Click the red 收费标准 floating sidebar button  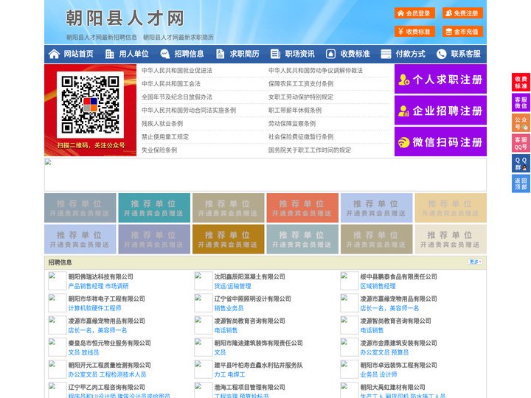pos(521,83)
